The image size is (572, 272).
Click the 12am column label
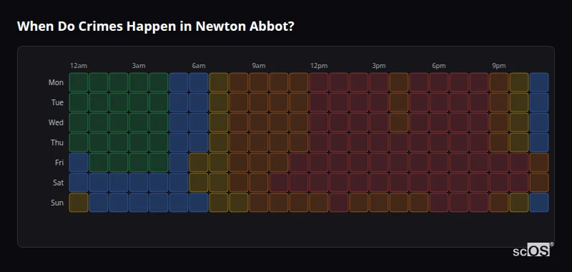79,66
